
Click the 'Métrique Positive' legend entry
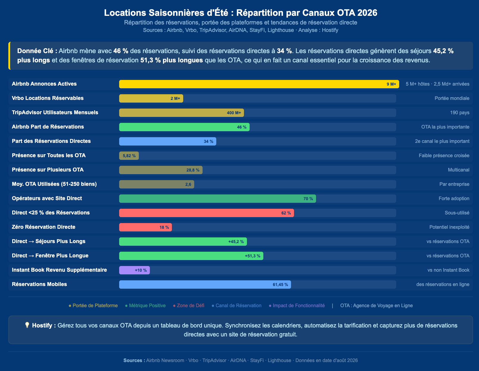(145, 305)
